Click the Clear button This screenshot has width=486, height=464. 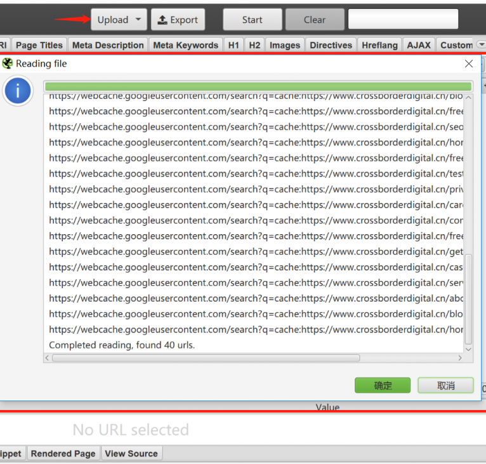[x=315, y=20]
